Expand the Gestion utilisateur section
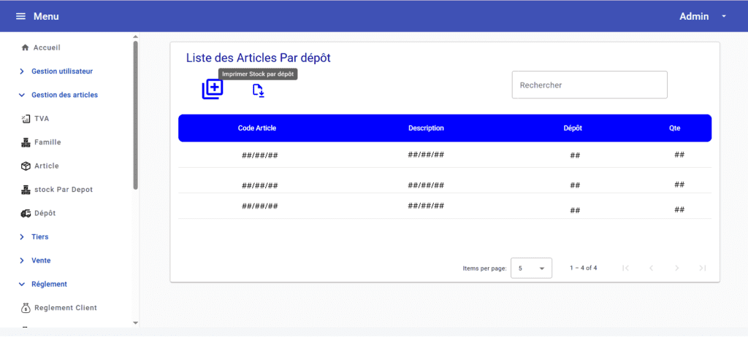Image resolution: width=748 pixels, height=337 pixels. click(22, 71)
